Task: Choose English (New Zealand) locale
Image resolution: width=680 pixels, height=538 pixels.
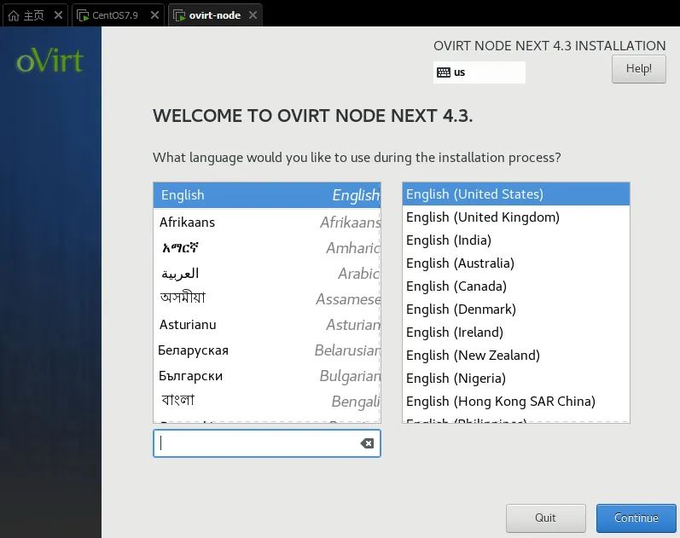Action: point(515,355)
